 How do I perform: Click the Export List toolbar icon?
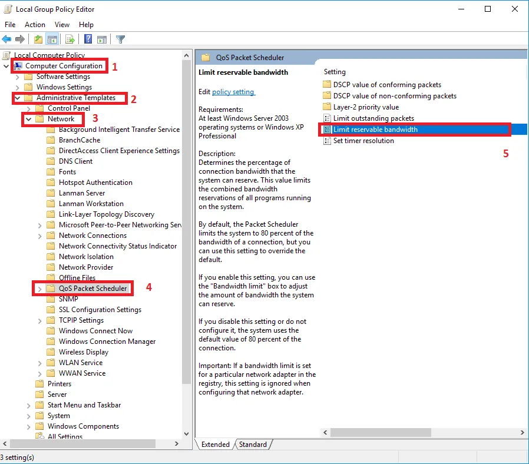click(x=70, y=39)
